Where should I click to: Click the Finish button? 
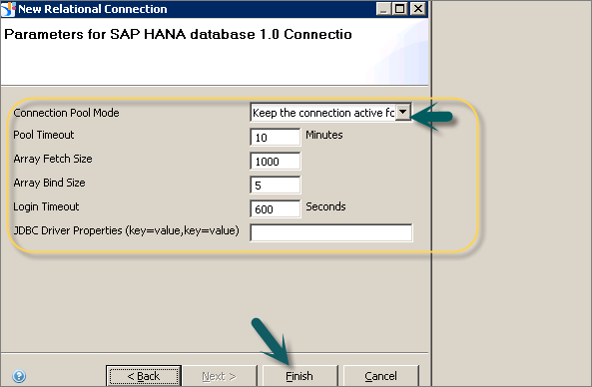tap(299, 376)
